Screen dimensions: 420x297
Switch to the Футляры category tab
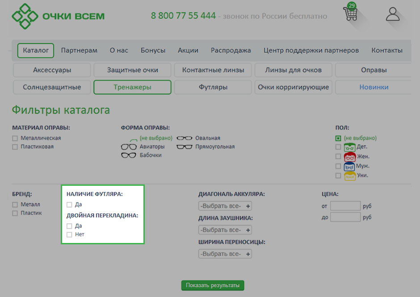(x=213, y=87)
